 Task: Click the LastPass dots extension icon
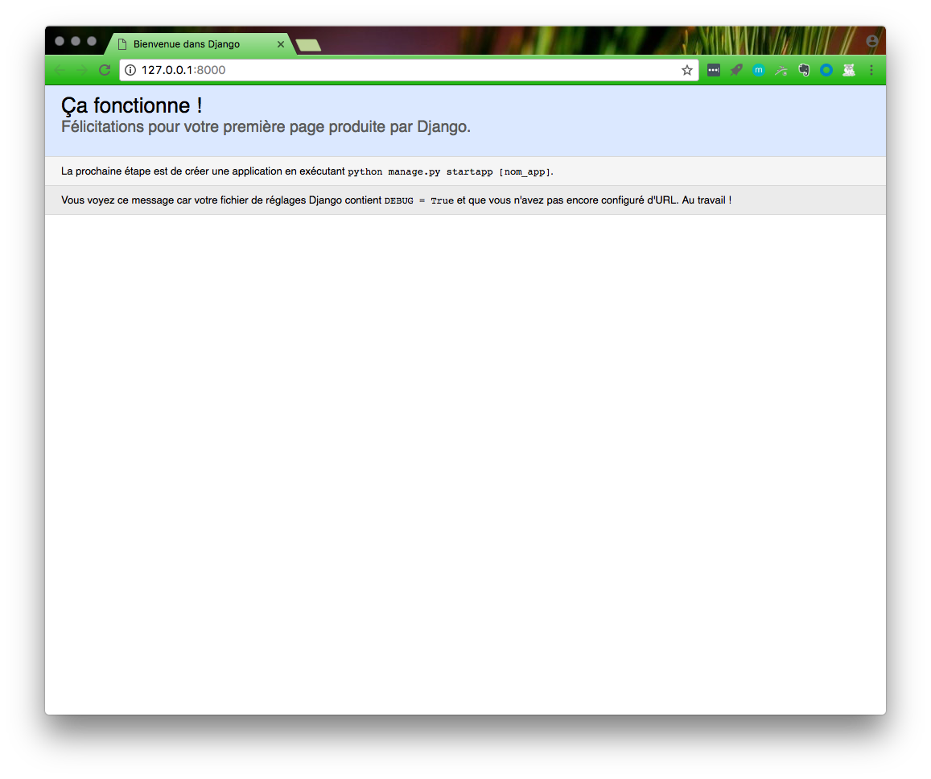click(x=713, y=70)
